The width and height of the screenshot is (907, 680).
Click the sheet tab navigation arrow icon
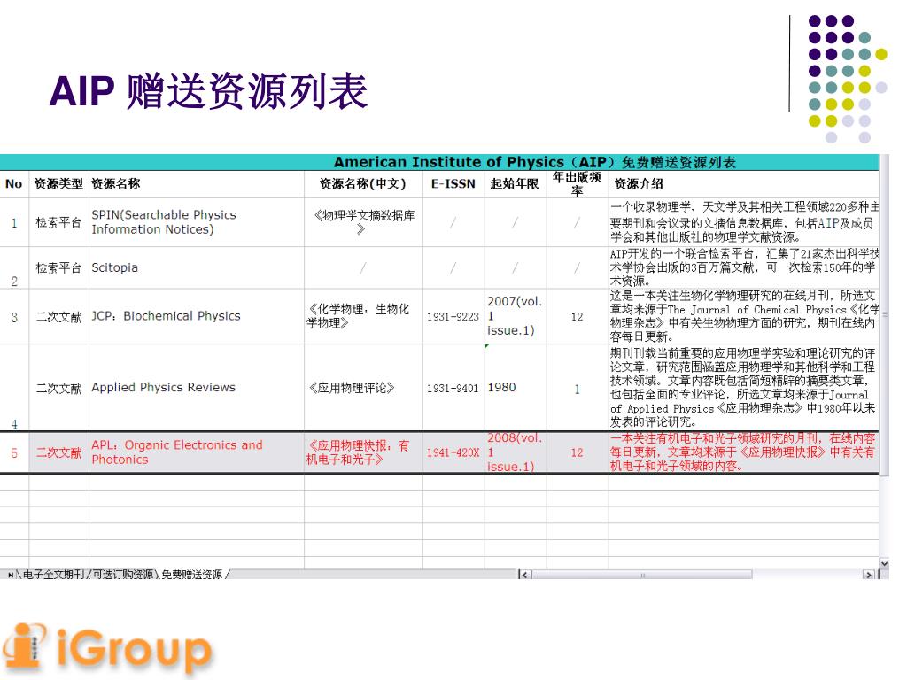pyautogui.click(x=11, y=575)
